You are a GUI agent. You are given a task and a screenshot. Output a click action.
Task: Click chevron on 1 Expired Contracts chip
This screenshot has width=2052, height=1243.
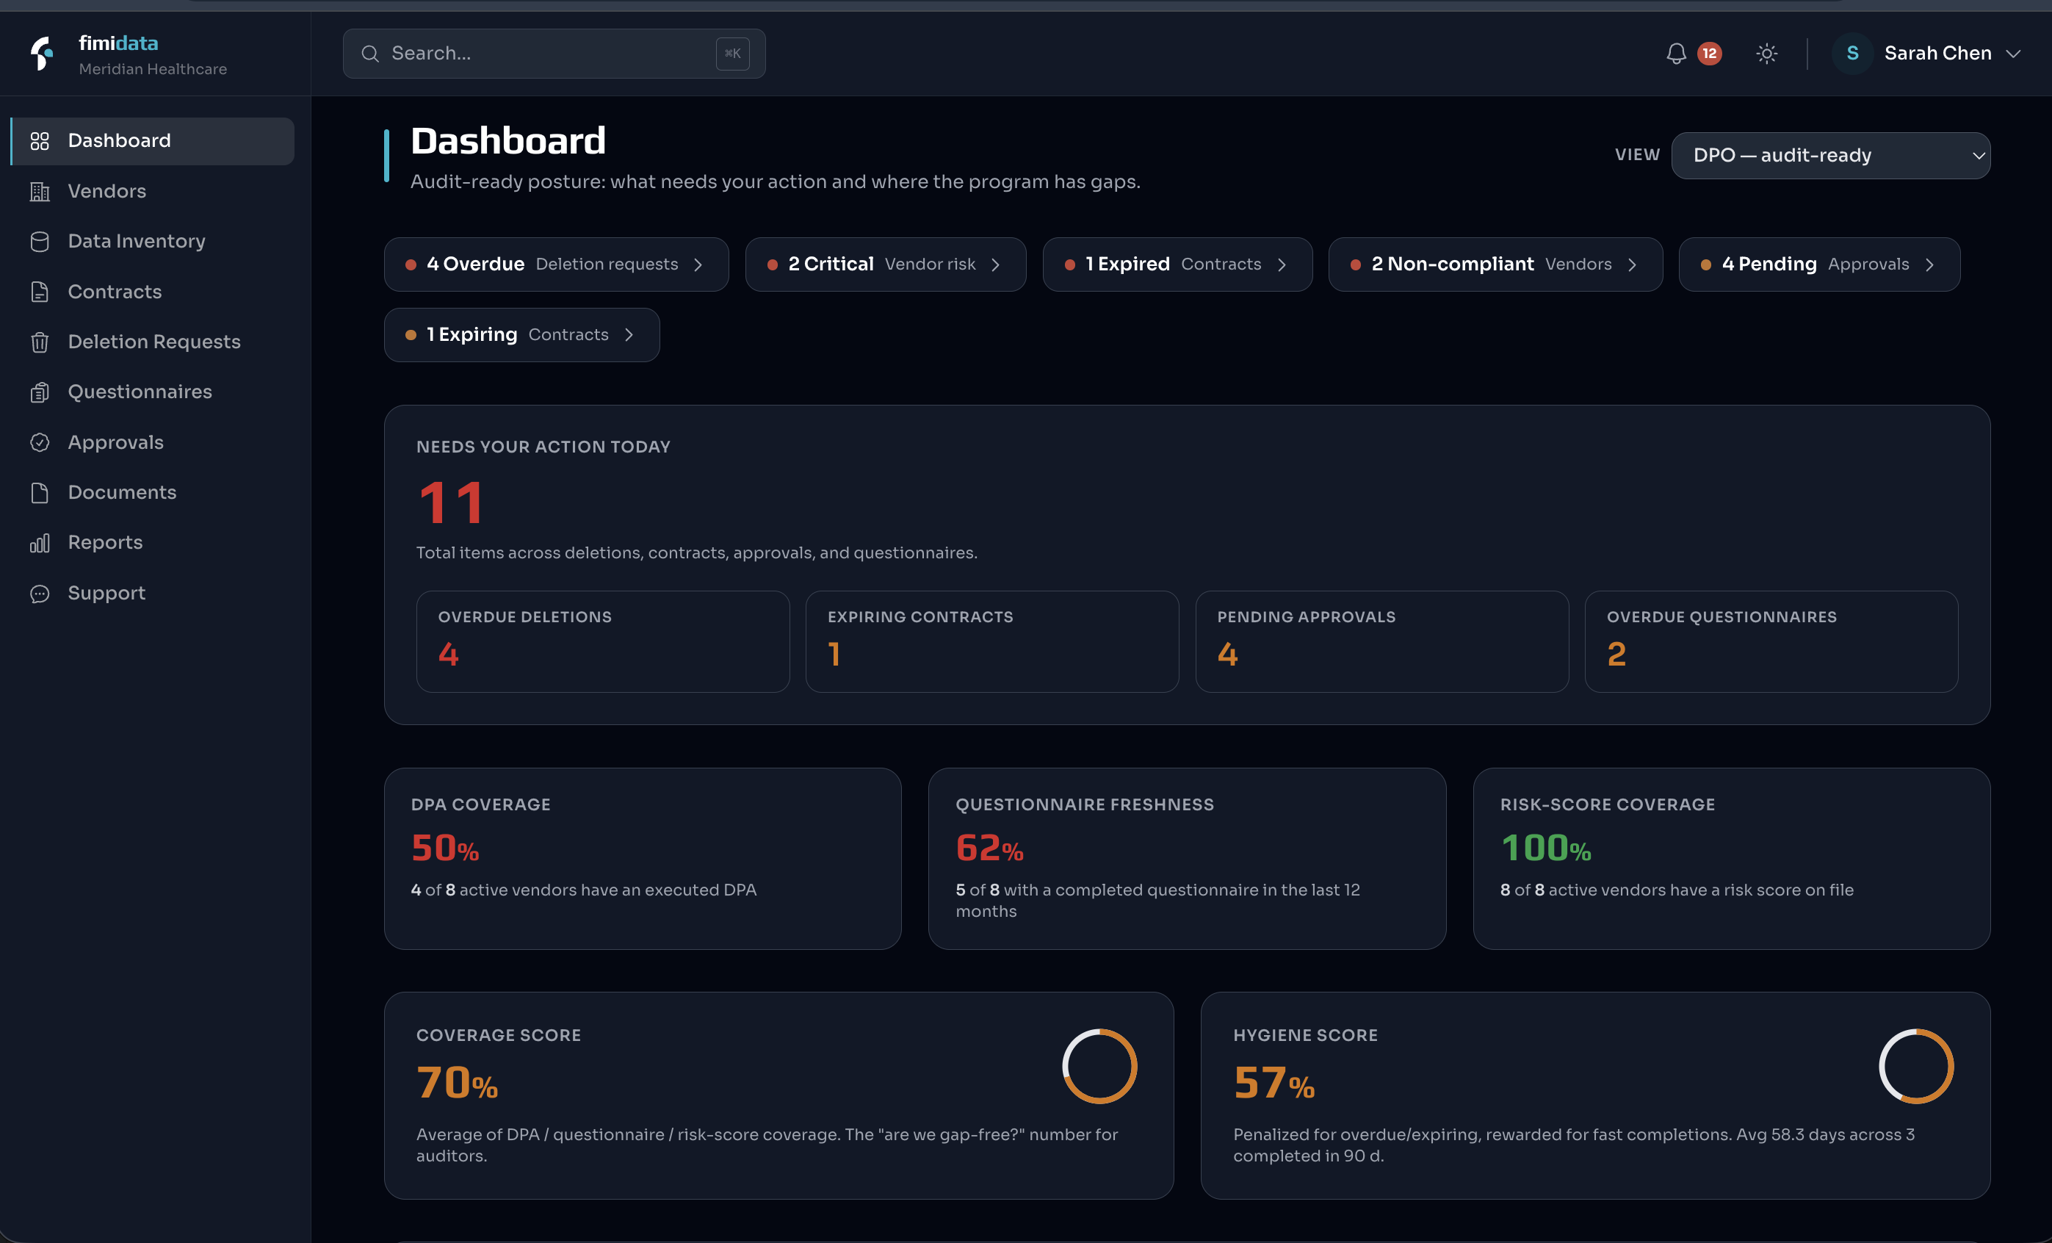point(1282,264)
